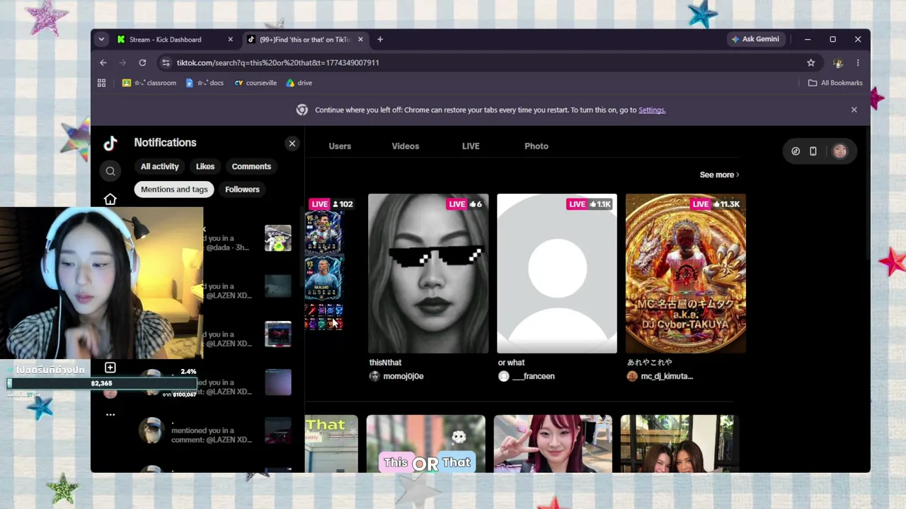Viewport: 906px width, 509px height.
Task: Open the sidebar three-dot More menu
Action: pos(110,415)
